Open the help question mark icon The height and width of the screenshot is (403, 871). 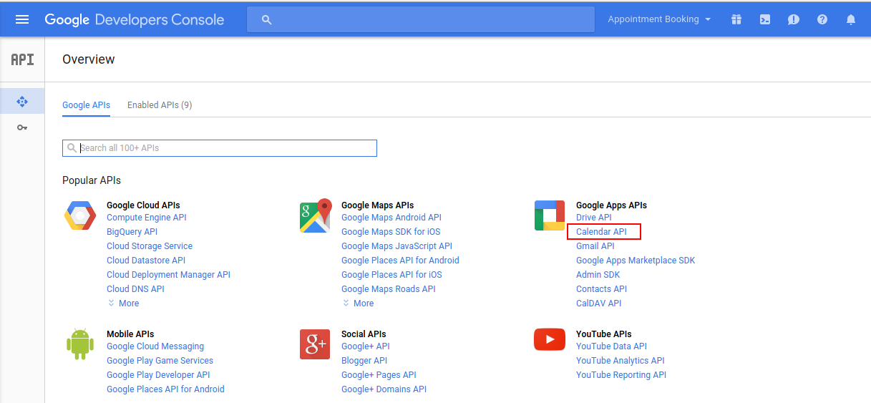coord(822,19)
